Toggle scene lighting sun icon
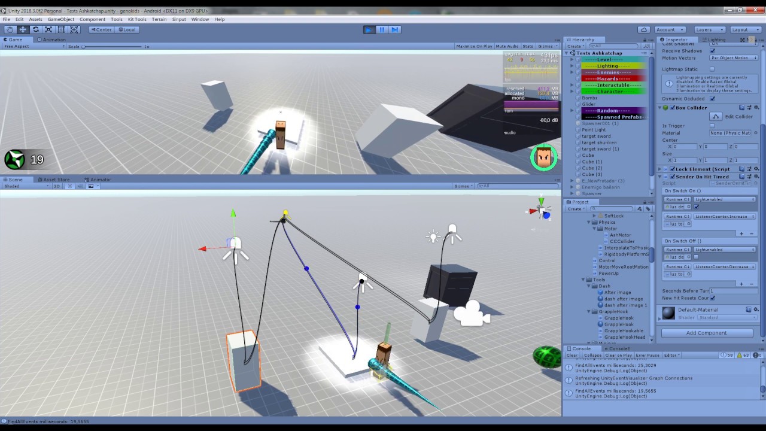The height and width of the screenshot is (431, 766). pos(70,186)
